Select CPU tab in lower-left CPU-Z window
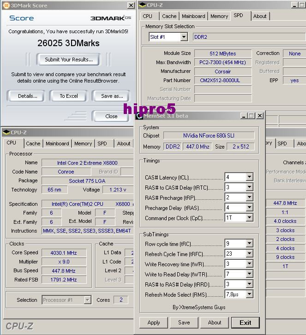The height and width of the screenshot is (335, 306). click(13, 143)
